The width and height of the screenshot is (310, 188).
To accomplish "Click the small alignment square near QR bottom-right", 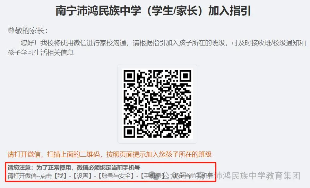I will tap(181, 127).
